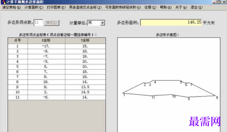Open the 弓形面积和球冠体积 menu
The height and width of the screenshot is (132, 227).
[123, 7]
